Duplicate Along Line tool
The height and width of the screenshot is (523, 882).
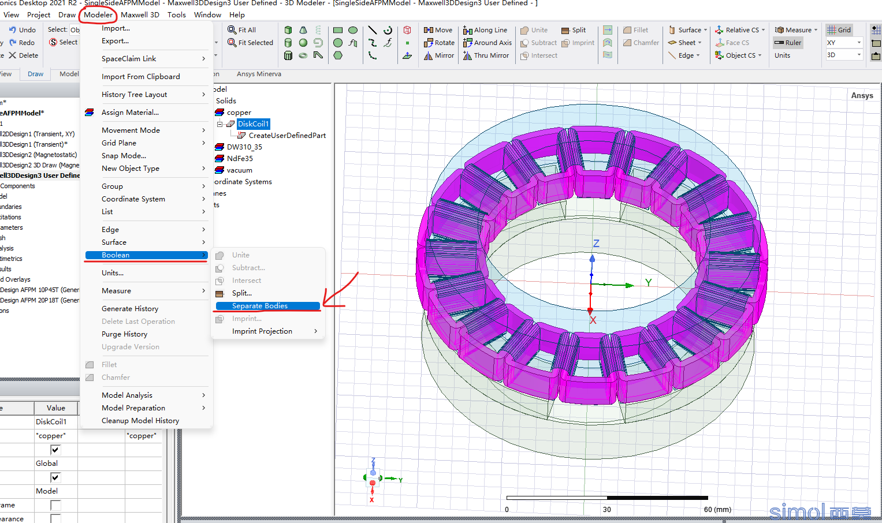[x=485, y=30]
